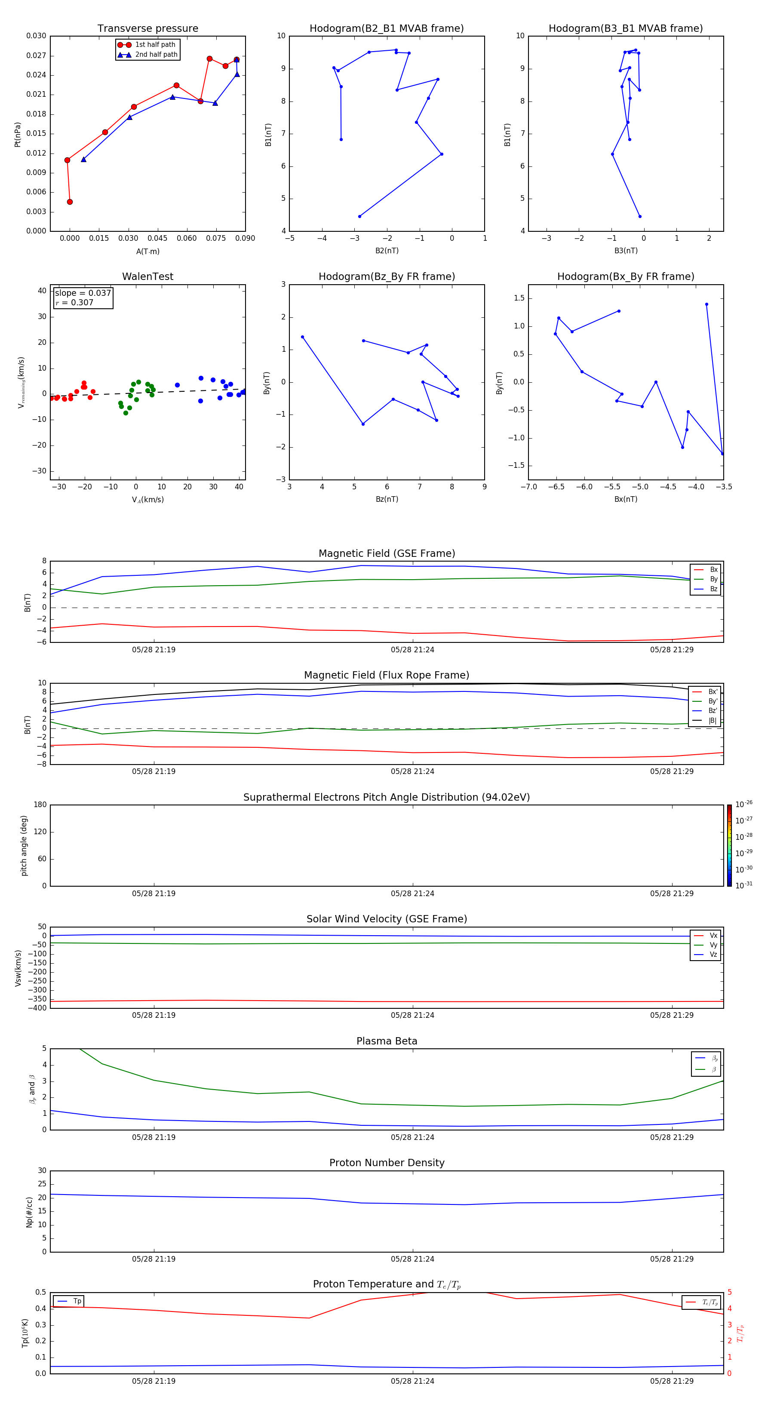Image resolution: width=774 pixels, height=1419 pixels.
Task: Click the '2nd half path' legend entry
Action: click(147, 55)
